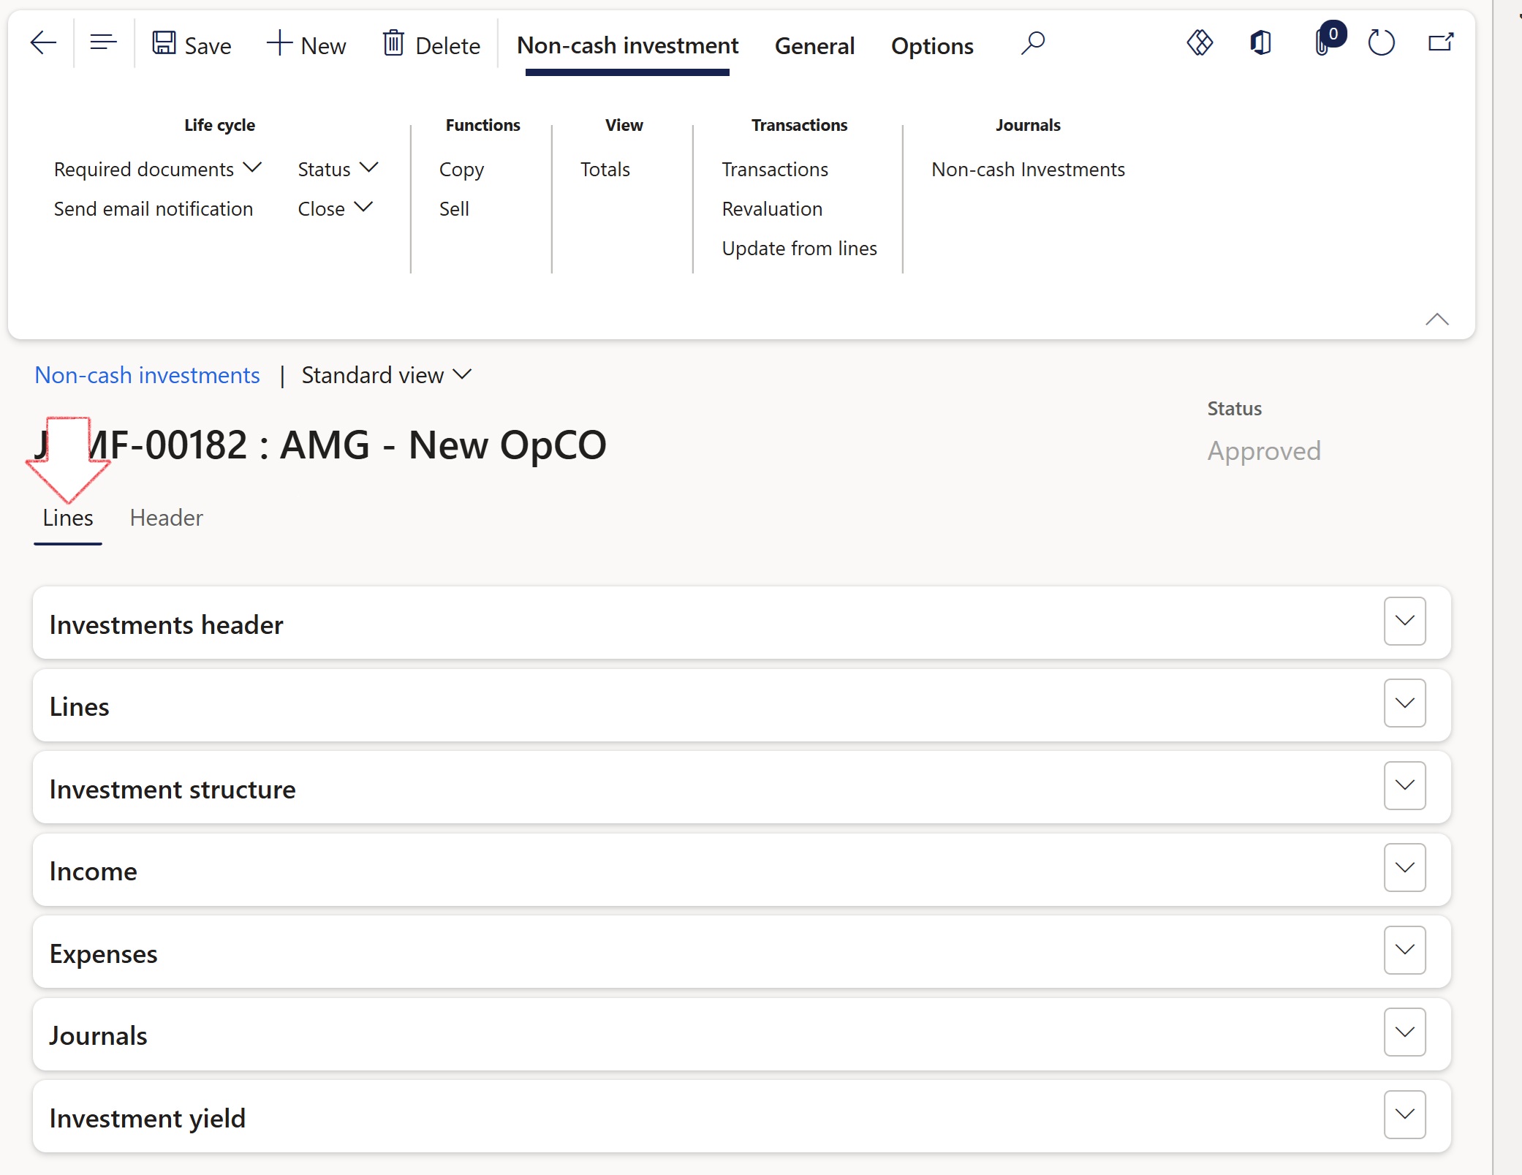The image size is (1522, 1175).
Task: Click Update from lines
Action: click(x=799, y=248)
